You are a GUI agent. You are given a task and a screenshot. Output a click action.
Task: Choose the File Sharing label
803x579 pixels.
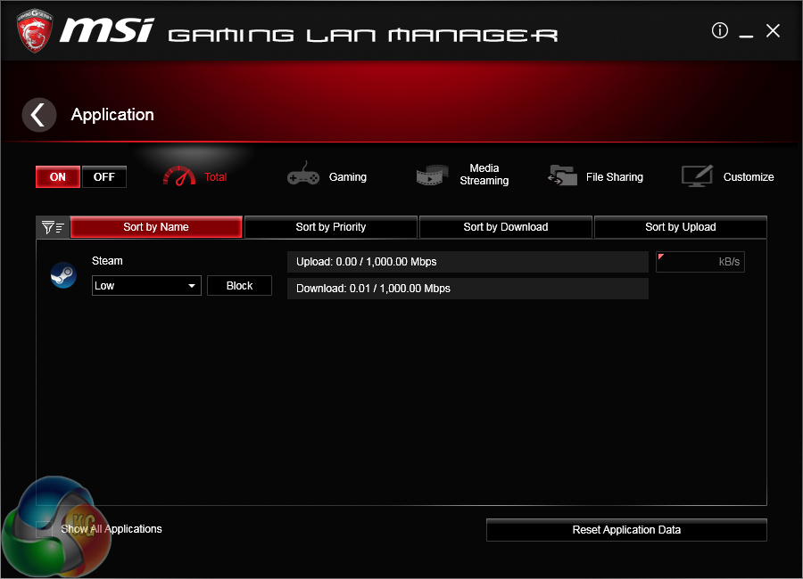point(615,177)
